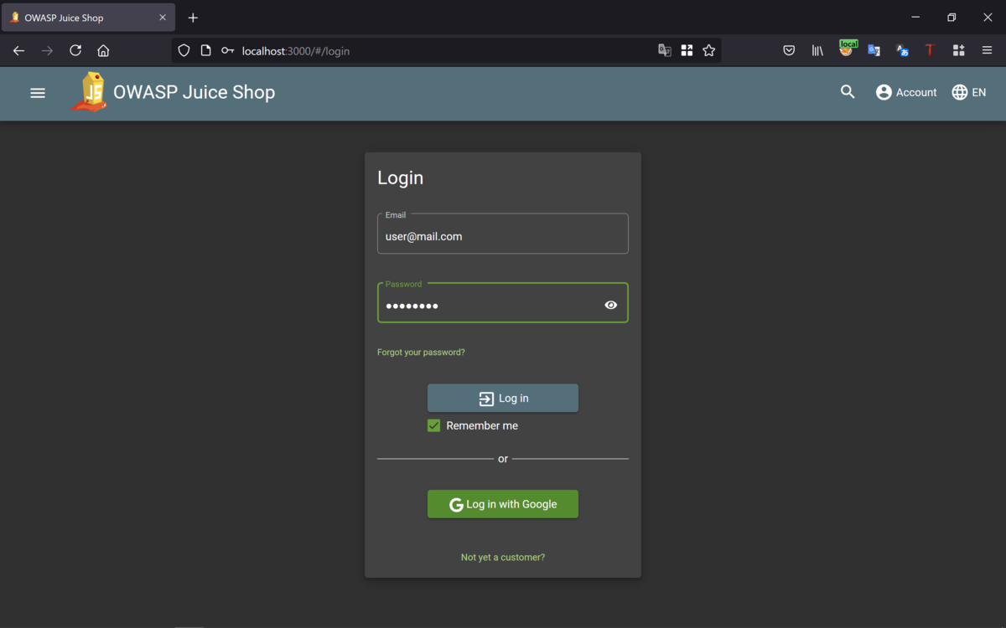Click the OWASP Juice Shop logo
This screenshot has height=628, width=1006.
click(x=90, y=92)
